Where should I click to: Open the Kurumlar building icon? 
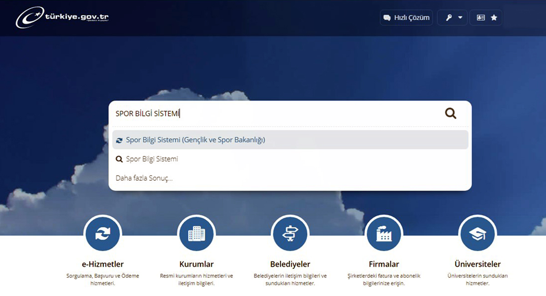tap(197, 234)
